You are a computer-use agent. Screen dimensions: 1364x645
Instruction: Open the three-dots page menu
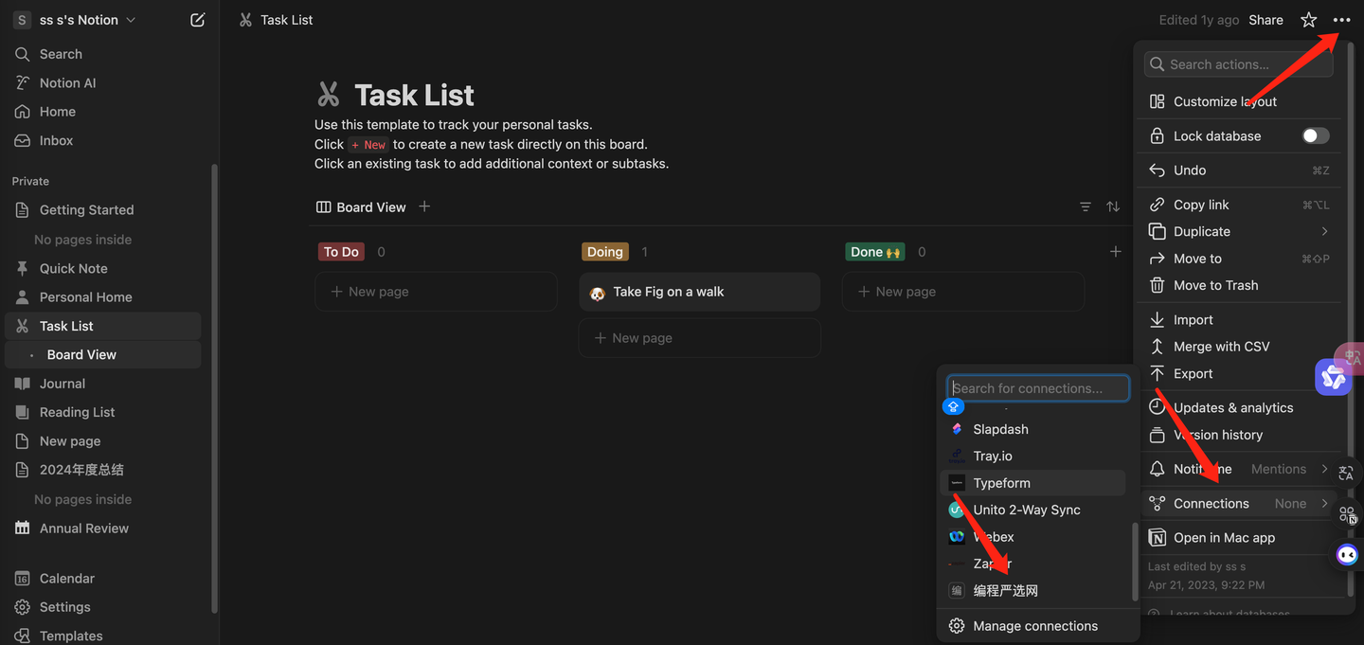pos(1341,20)
